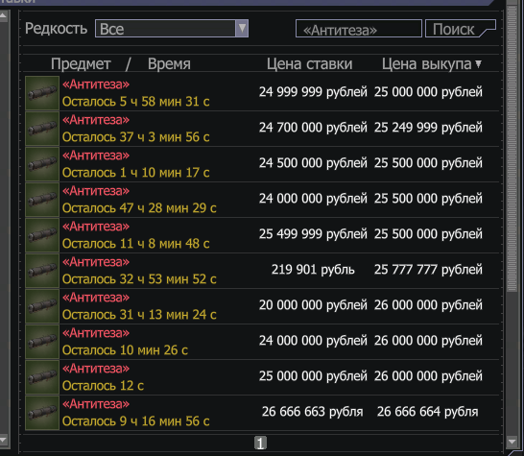Click bid 25 000 000 рублей in 12 с row

tap(313, 376)
